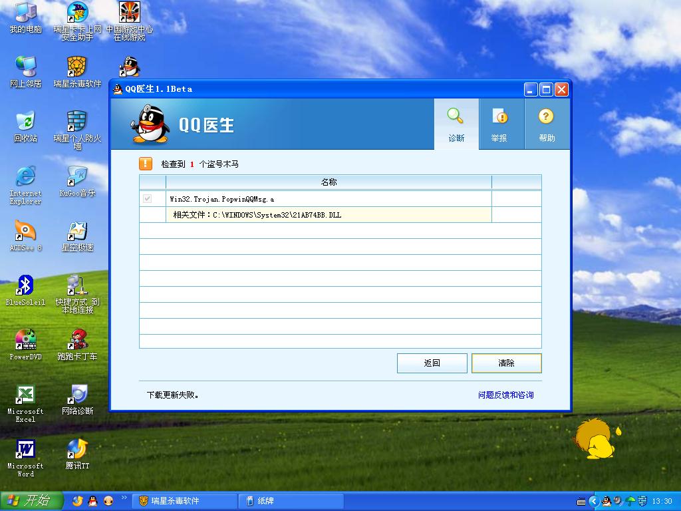The width and height of the screenshot is (681, 511).
Task: Open 中国游戏中心 在线游戏 desktop shortcut
Action: 130,21
